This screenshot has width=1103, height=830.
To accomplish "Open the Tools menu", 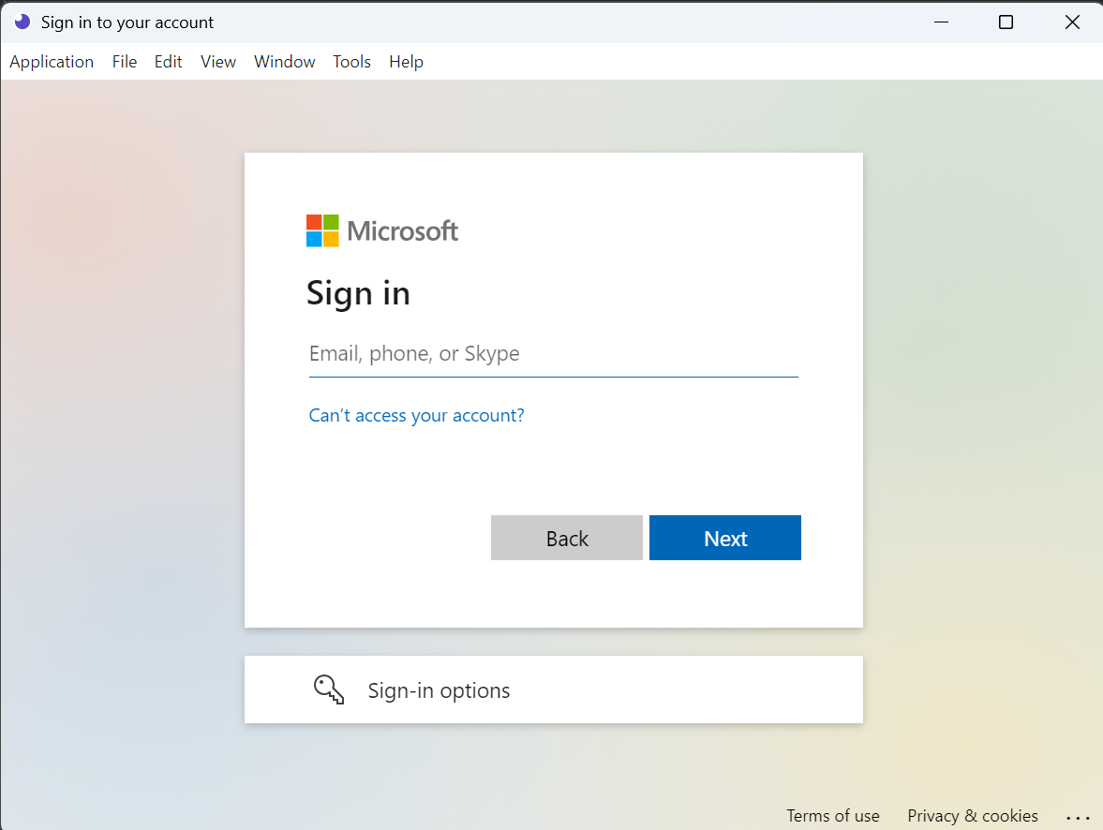I will click(351, 62).
